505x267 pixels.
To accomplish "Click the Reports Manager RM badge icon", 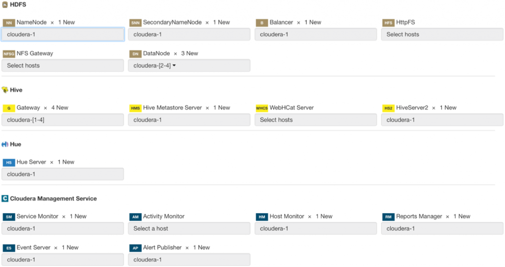I will point(389,217).
